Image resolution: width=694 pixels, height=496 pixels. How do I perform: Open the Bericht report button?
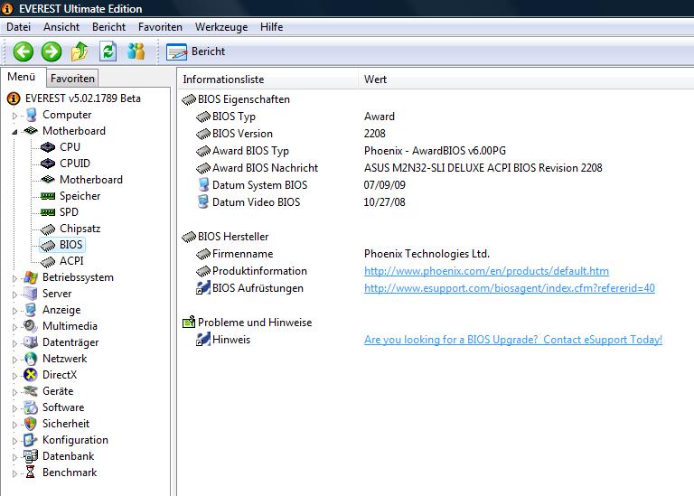click(195, 51)
